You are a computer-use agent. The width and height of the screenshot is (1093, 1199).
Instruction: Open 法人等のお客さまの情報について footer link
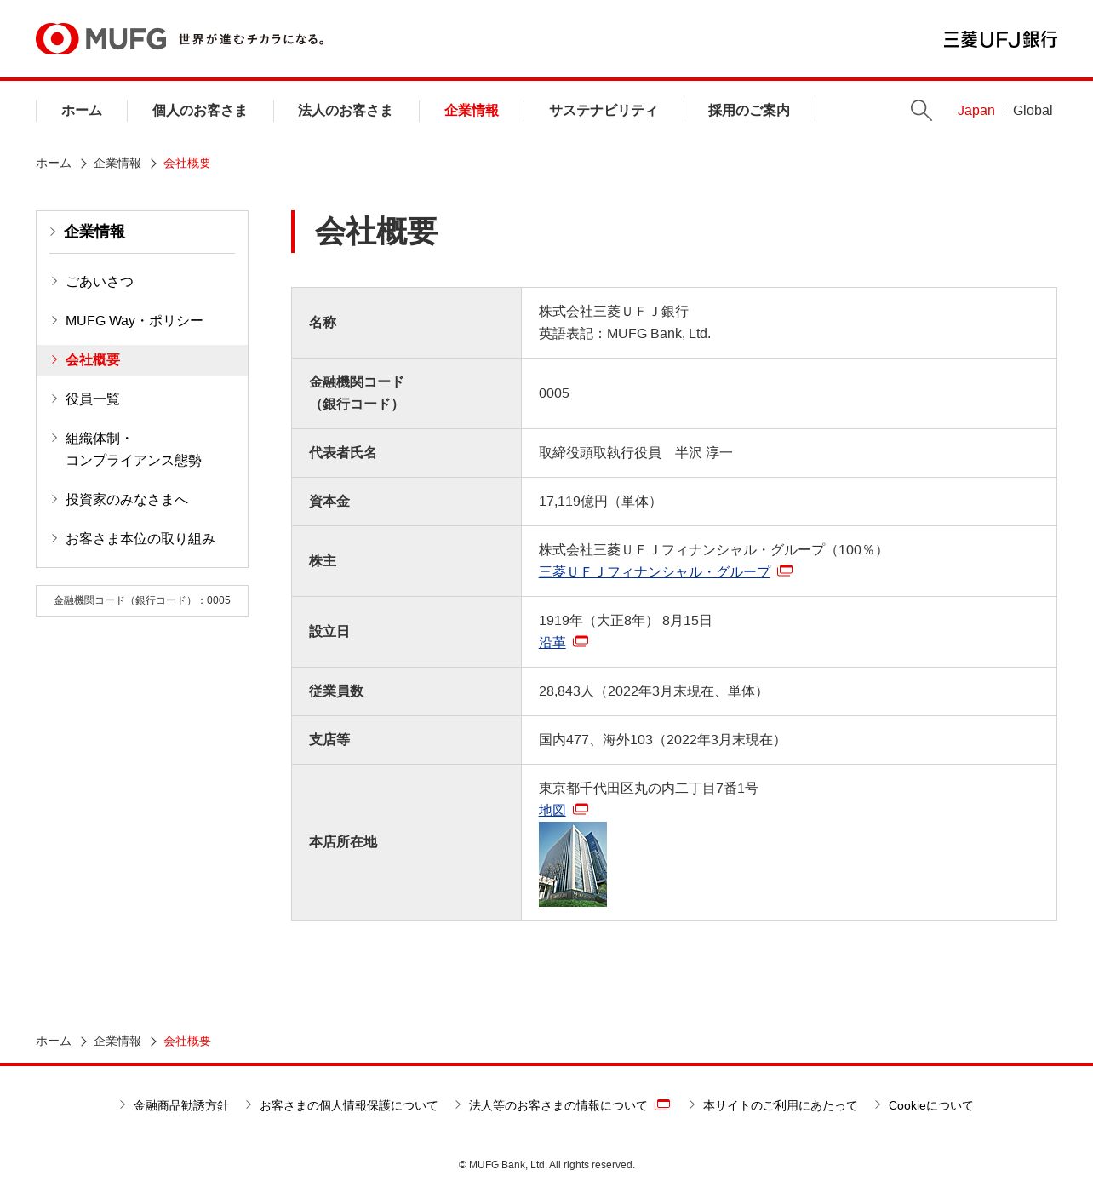pyautogui.click(x=558, y=1106)
